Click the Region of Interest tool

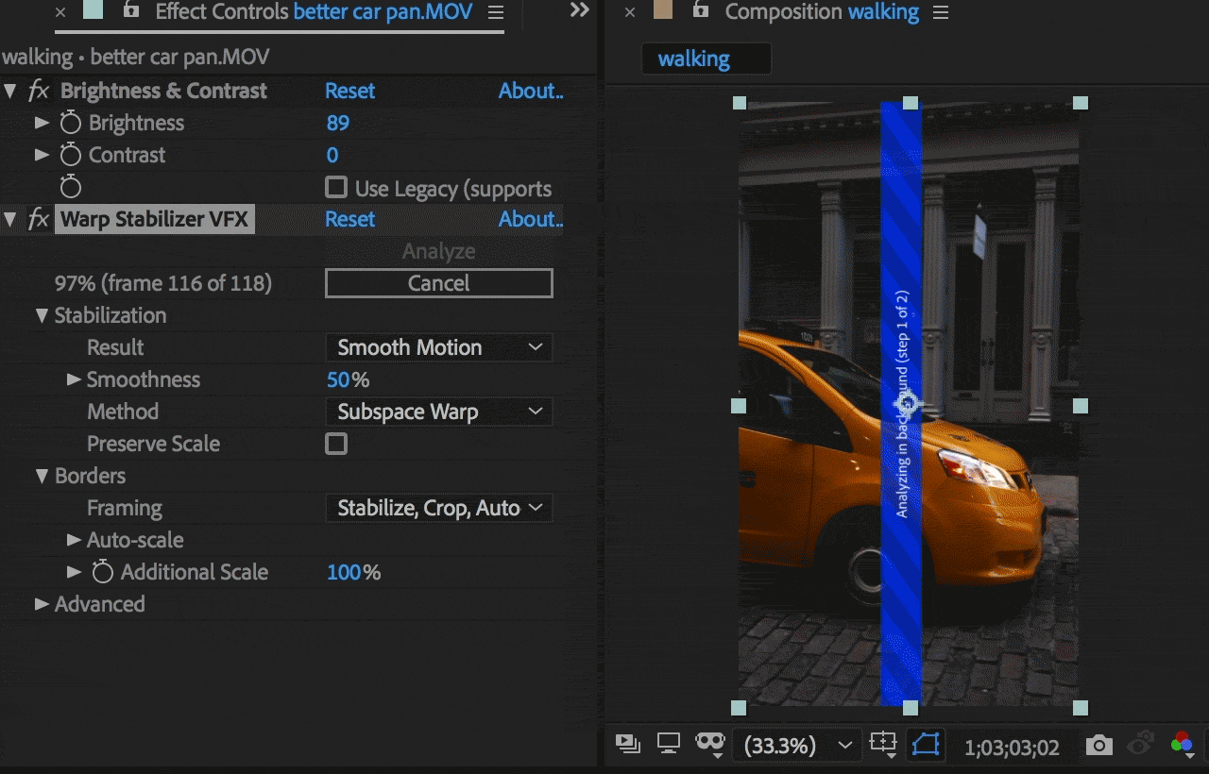pos(883,745)
